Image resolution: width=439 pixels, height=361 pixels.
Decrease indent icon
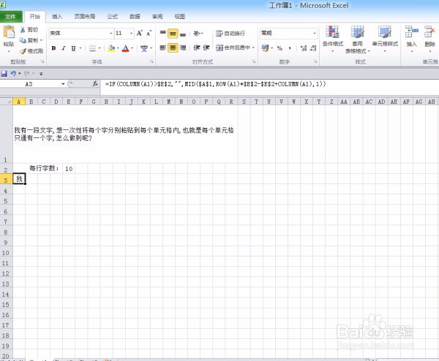197,47
